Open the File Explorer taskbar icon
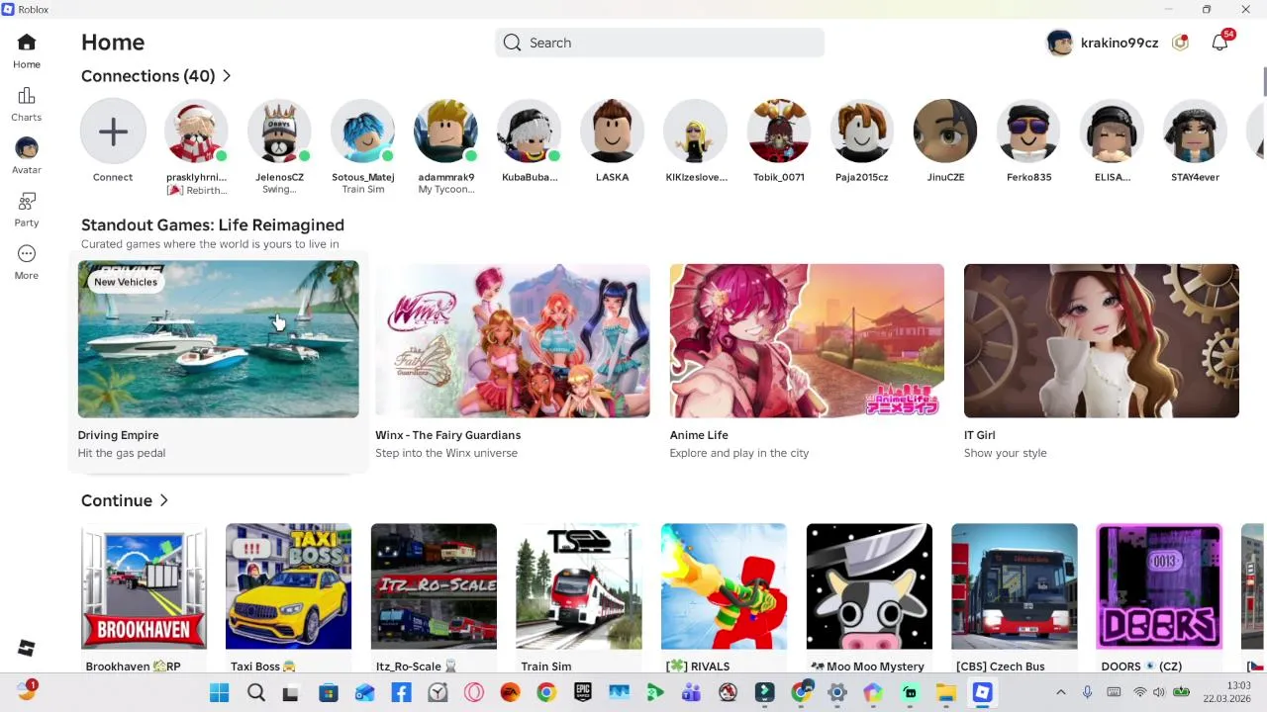The height and width of the screenshot is (712, 1267). pyautogui.click(x=946, y=693)
